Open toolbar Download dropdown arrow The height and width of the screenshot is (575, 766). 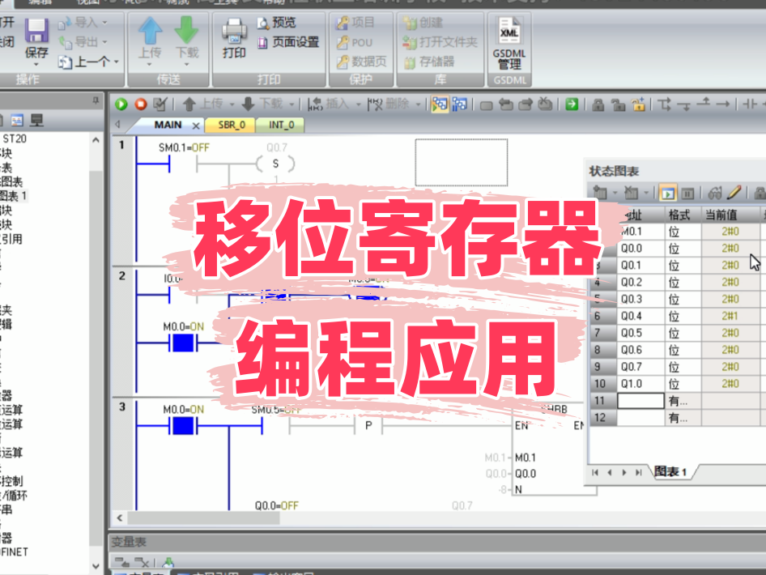click(x=292, y=104)
